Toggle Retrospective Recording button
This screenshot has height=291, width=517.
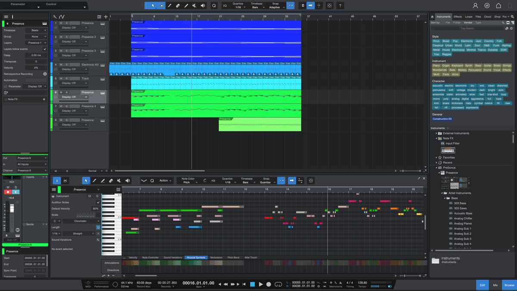coord(45,74)
